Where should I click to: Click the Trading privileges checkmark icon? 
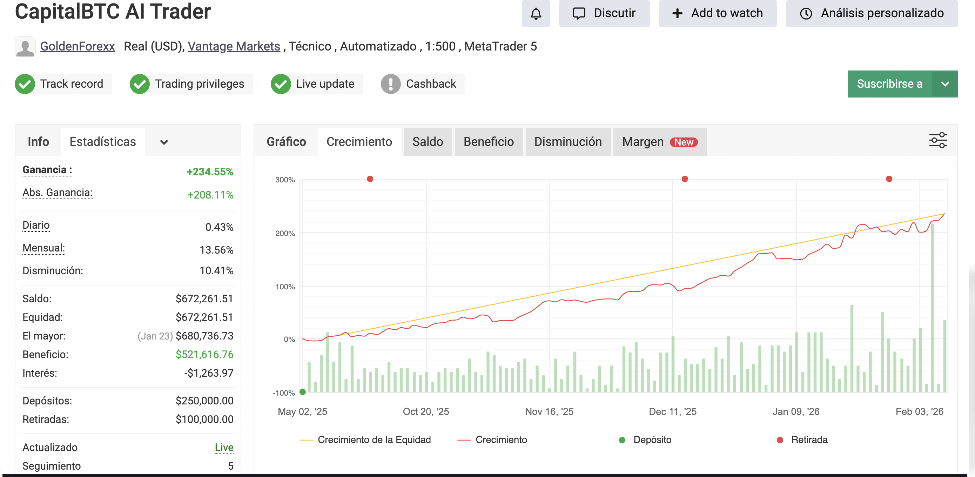coord(140,84)
